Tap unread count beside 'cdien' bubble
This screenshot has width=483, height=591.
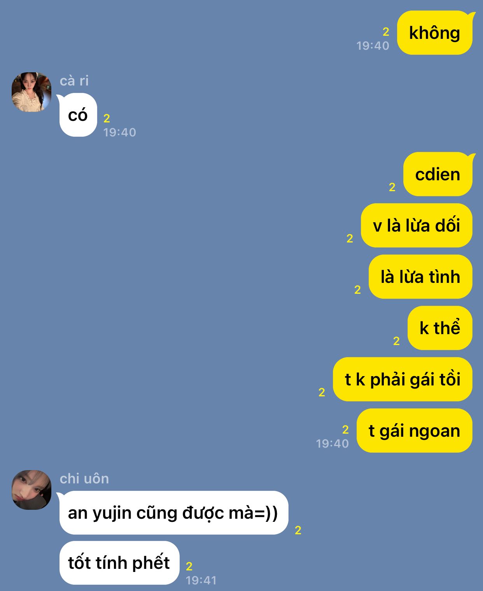pyautogui.click(x=392, y=187)
